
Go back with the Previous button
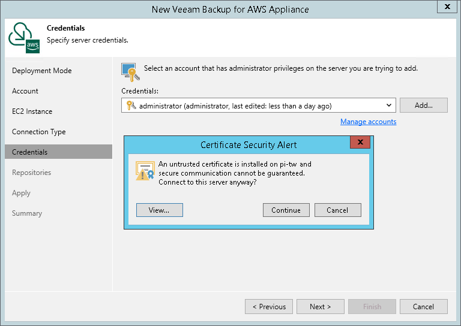[x=269, y=307]
